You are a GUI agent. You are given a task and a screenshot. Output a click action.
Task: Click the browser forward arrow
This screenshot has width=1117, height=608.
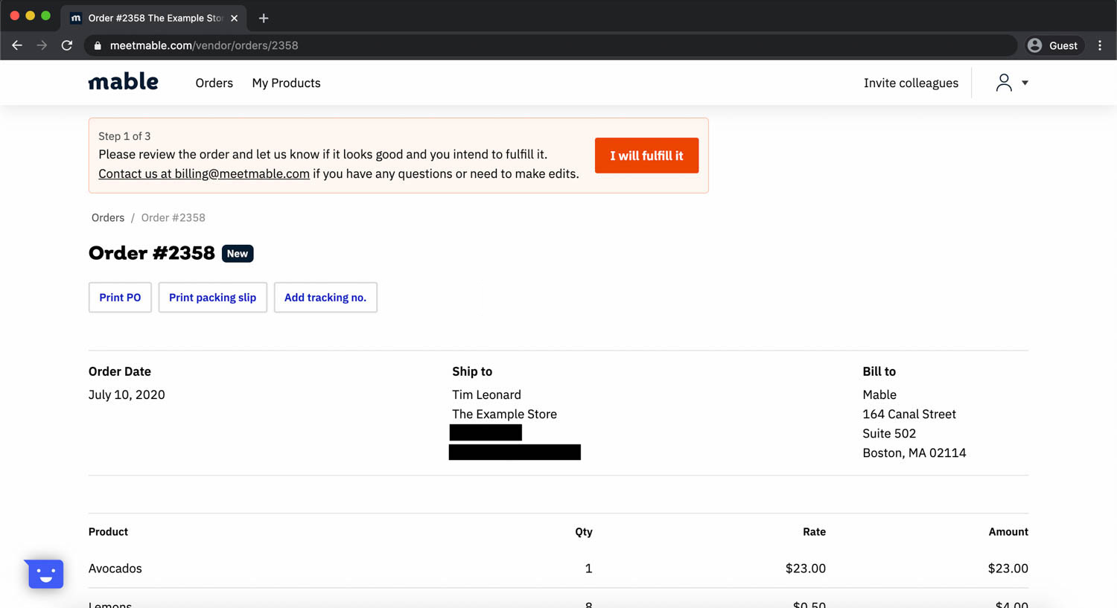pyautogui.click(x=42, y=45)
